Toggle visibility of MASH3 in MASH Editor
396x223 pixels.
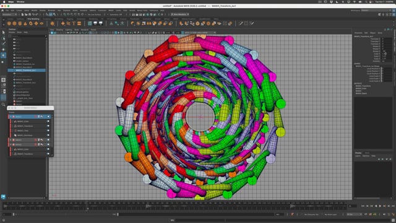[x=48, y=144]
